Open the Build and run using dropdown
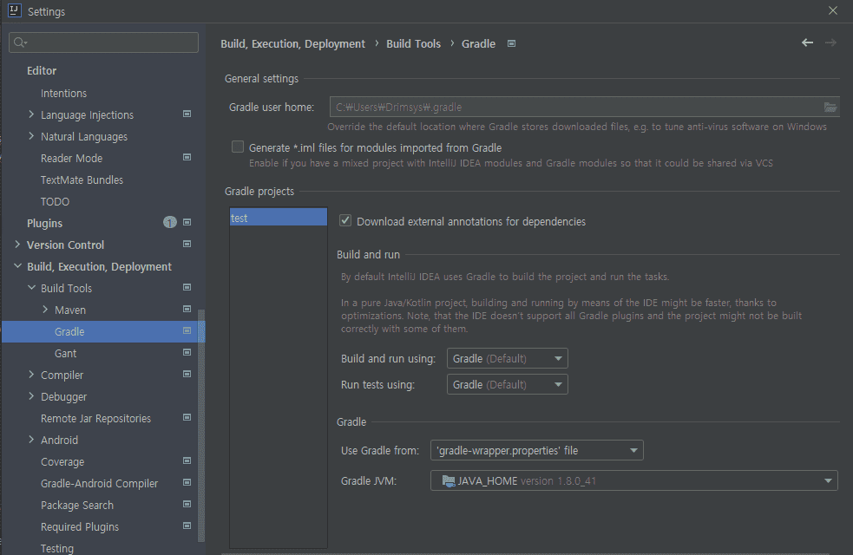 507,359
